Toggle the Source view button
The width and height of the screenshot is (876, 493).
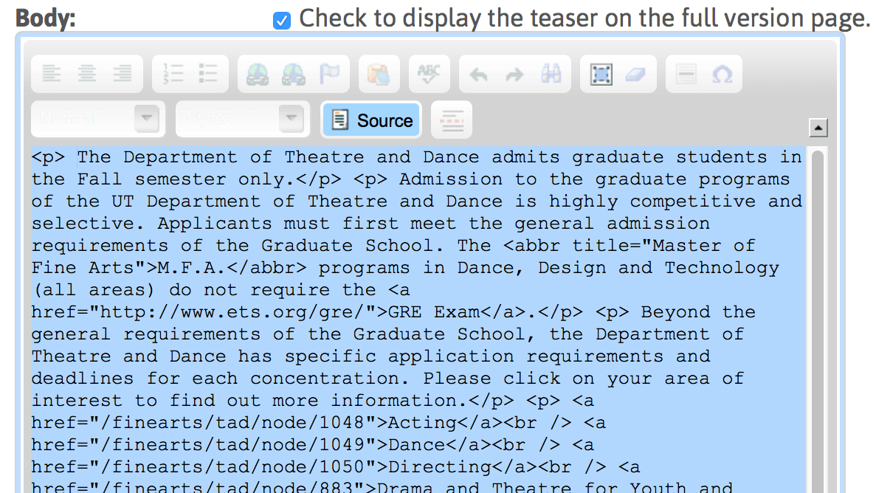(371, 120)
